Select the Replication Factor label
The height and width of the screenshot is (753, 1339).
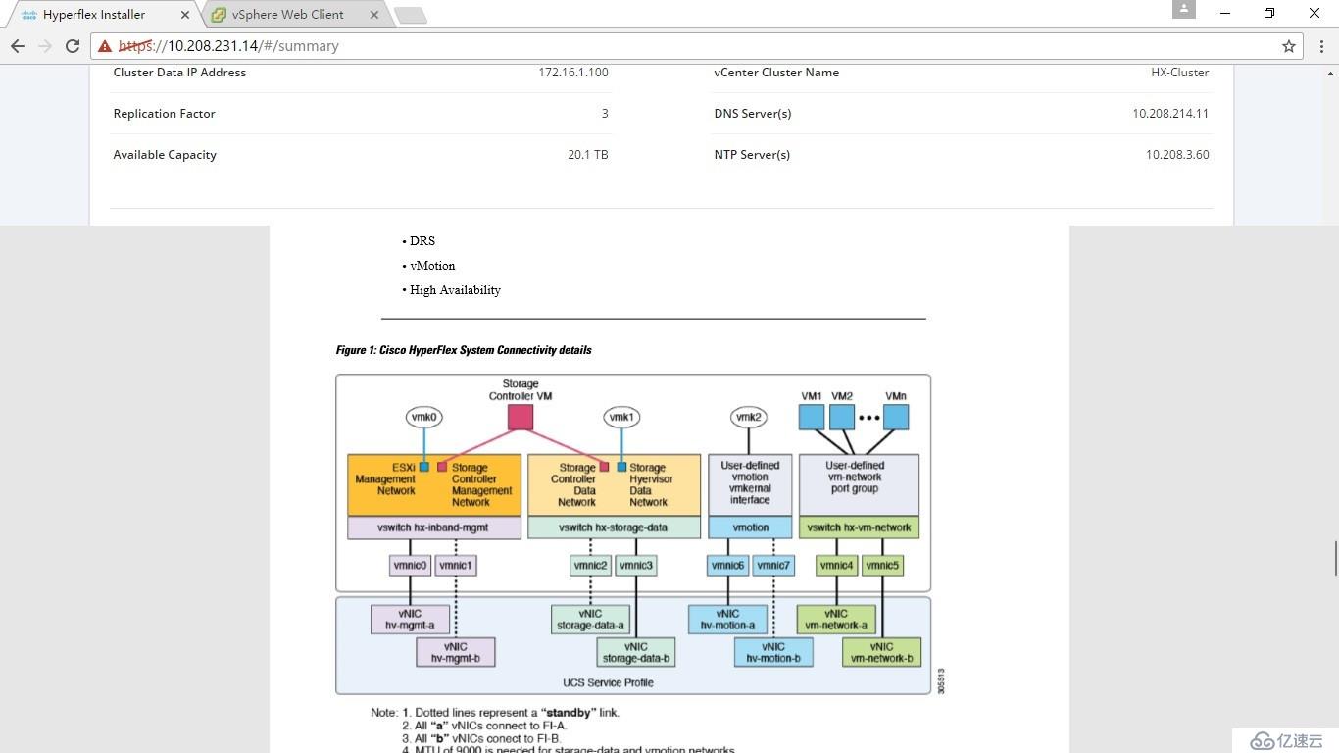[x=164, y=114]
